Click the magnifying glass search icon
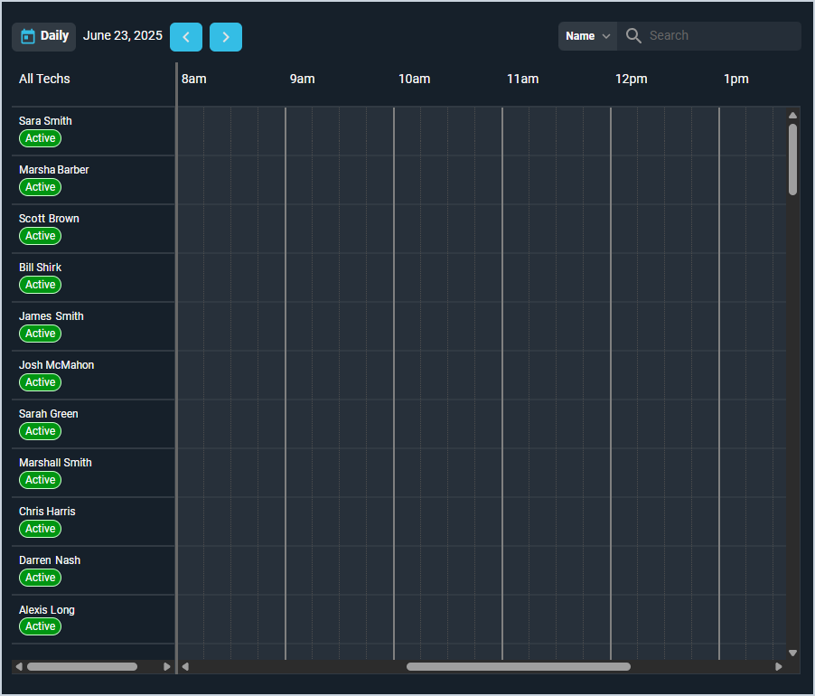Image resolution: width=815 pixels, height=696 pixels. click(633, 36)
